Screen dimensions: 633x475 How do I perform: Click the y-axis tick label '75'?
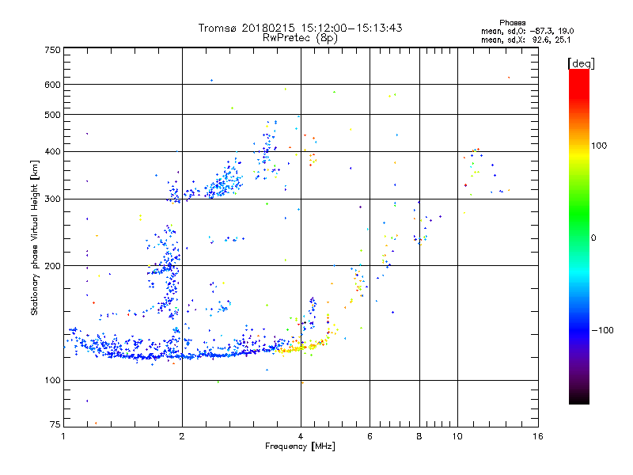pyautogui.click(x=55, y=424)
